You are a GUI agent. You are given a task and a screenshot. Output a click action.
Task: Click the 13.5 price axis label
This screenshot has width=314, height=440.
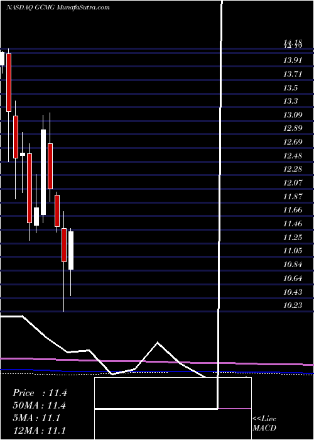[290, 88]
